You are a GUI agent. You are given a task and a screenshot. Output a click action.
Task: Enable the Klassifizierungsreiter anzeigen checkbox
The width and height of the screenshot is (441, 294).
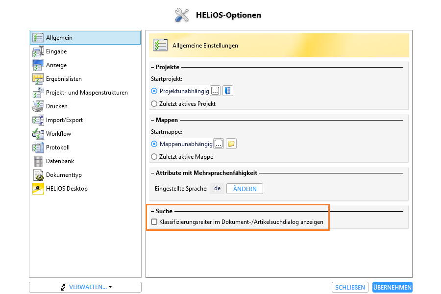[154, 221]
